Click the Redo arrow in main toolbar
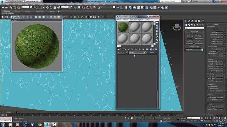Viewport: 227px width, 127px height. 6,7
